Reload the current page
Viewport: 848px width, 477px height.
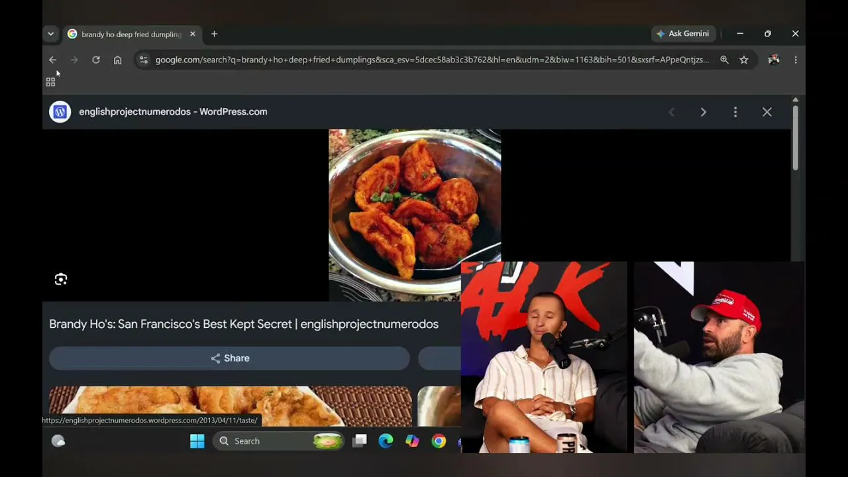[x=96, y=60]
